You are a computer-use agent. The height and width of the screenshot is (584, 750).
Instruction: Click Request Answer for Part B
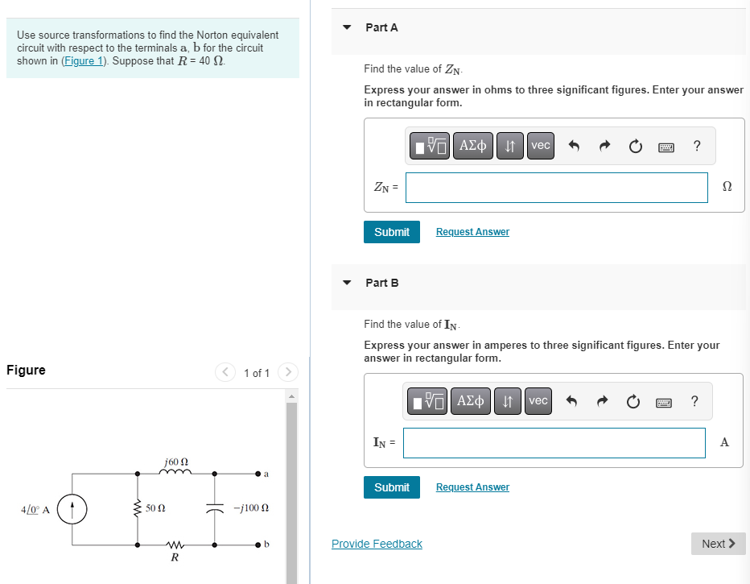click(x=472, y=487)
